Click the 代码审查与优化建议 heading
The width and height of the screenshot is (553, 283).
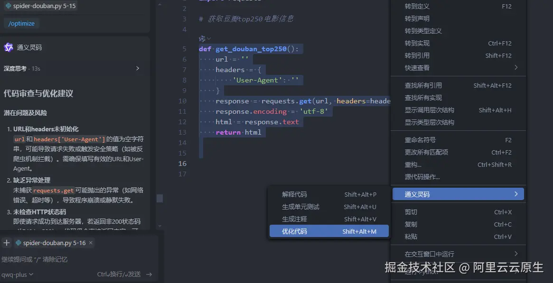tap(38, 93)
